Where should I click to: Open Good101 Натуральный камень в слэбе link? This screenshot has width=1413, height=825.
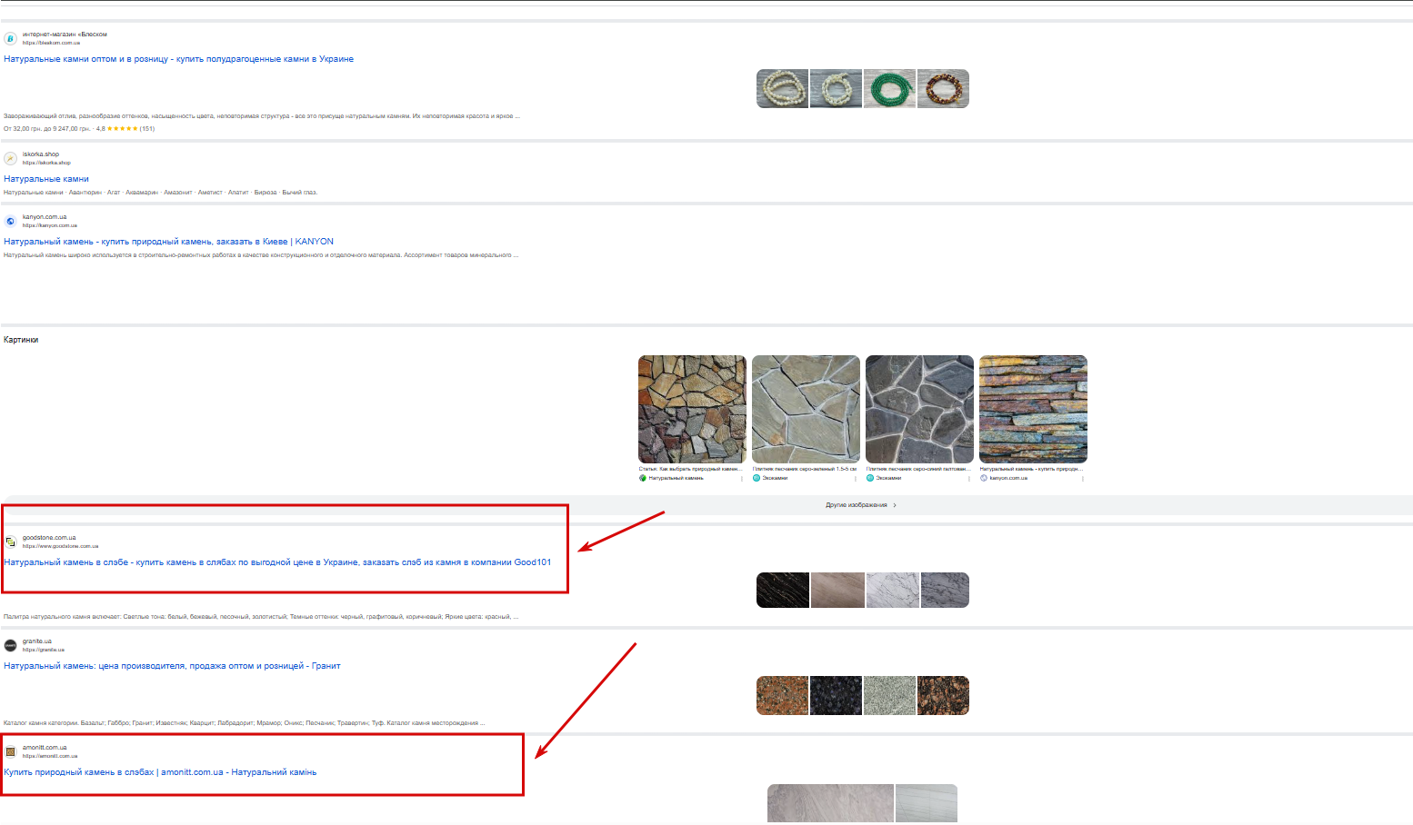point(277,562)
